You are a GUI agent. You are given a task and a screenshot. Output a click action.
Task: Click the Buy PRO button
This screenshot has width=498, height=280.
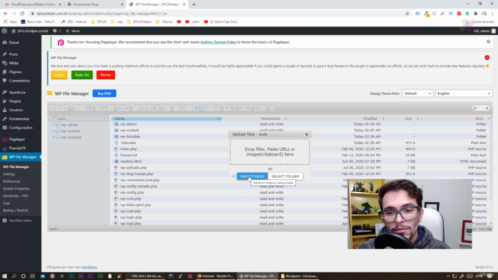tap(104, 93)
